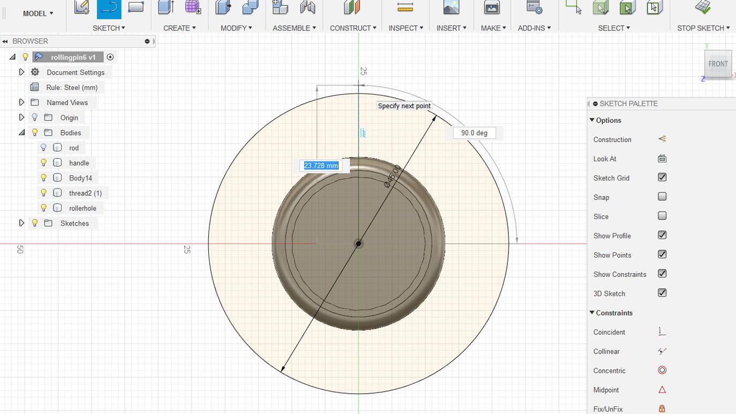Image resolution: width=736 pixels, height=414 pixels.
Task: Click the Stop Sketch icon
Action: 703,7
